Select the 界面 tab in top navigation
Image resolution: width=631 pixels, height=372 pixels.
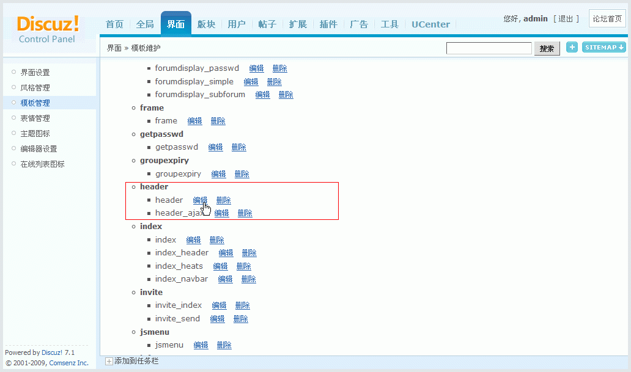coord(176,24)
